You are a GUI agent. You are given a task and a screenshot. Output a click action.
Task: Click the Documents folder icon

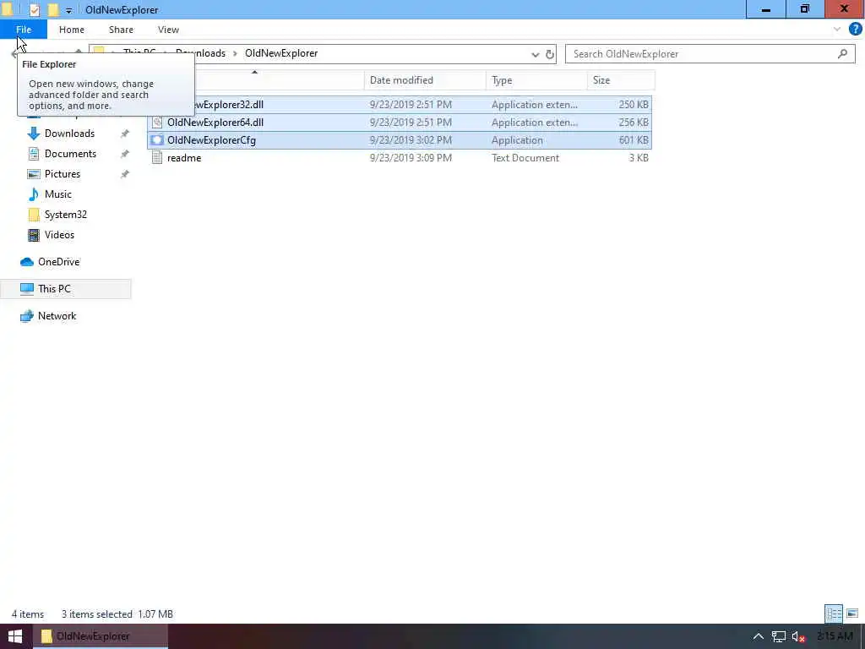coord(34,154)
